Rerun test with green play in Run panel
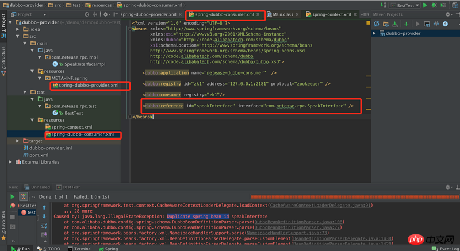Viewport: 460px width, 251px height. coord(12,197)
